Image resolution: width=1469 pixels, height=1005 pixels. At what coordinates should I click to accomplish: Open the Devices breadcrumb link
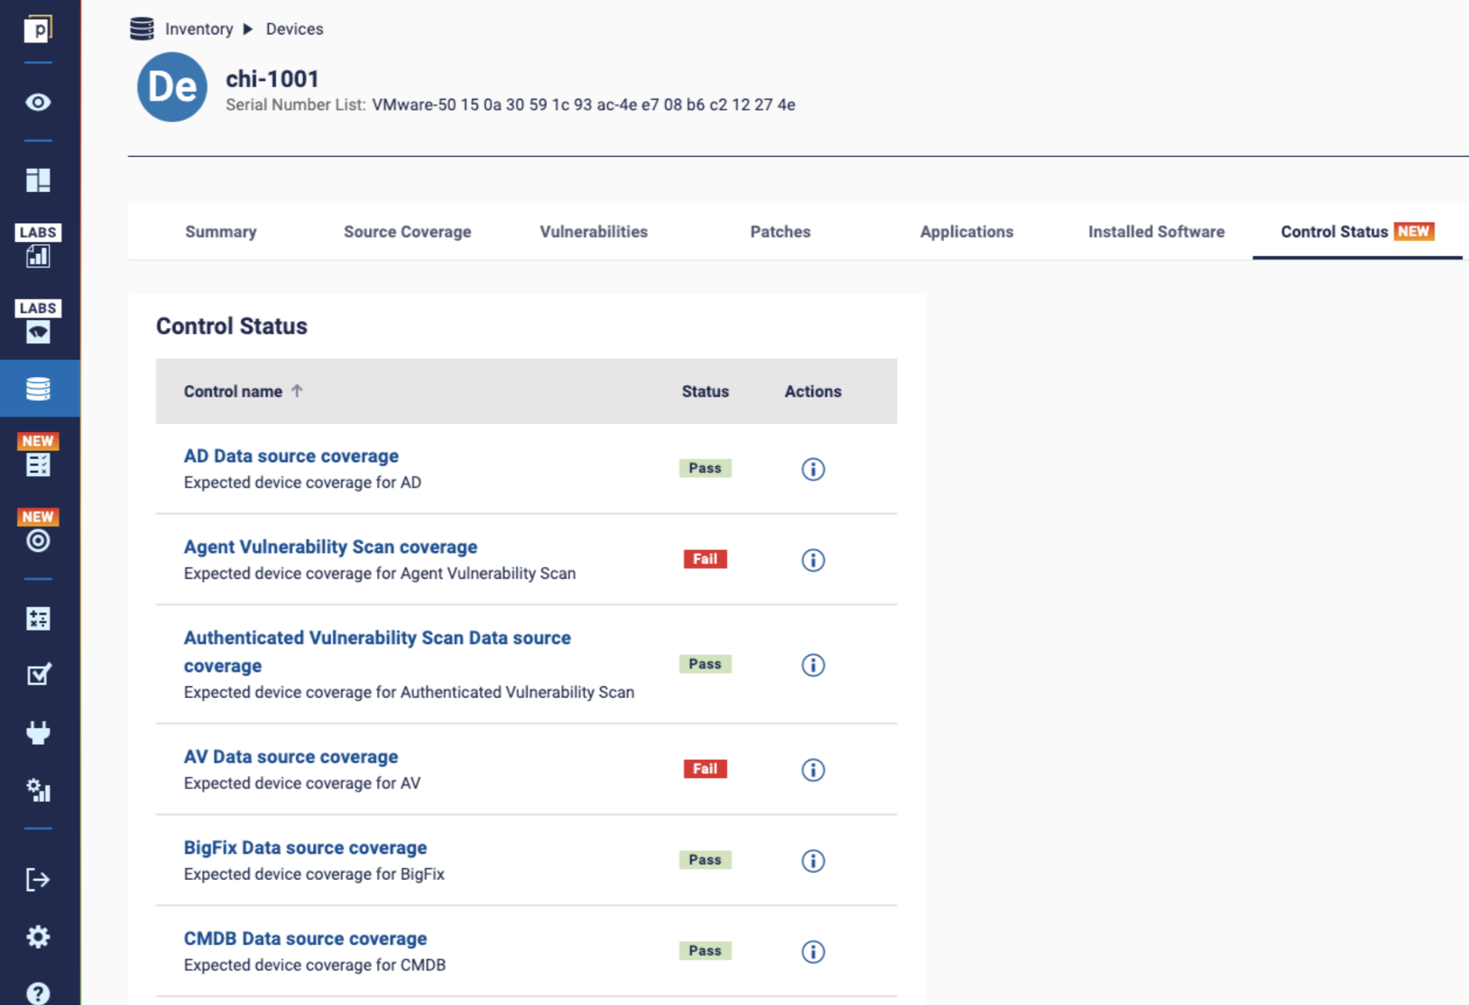pyautogui.click(x=294, y=29)
